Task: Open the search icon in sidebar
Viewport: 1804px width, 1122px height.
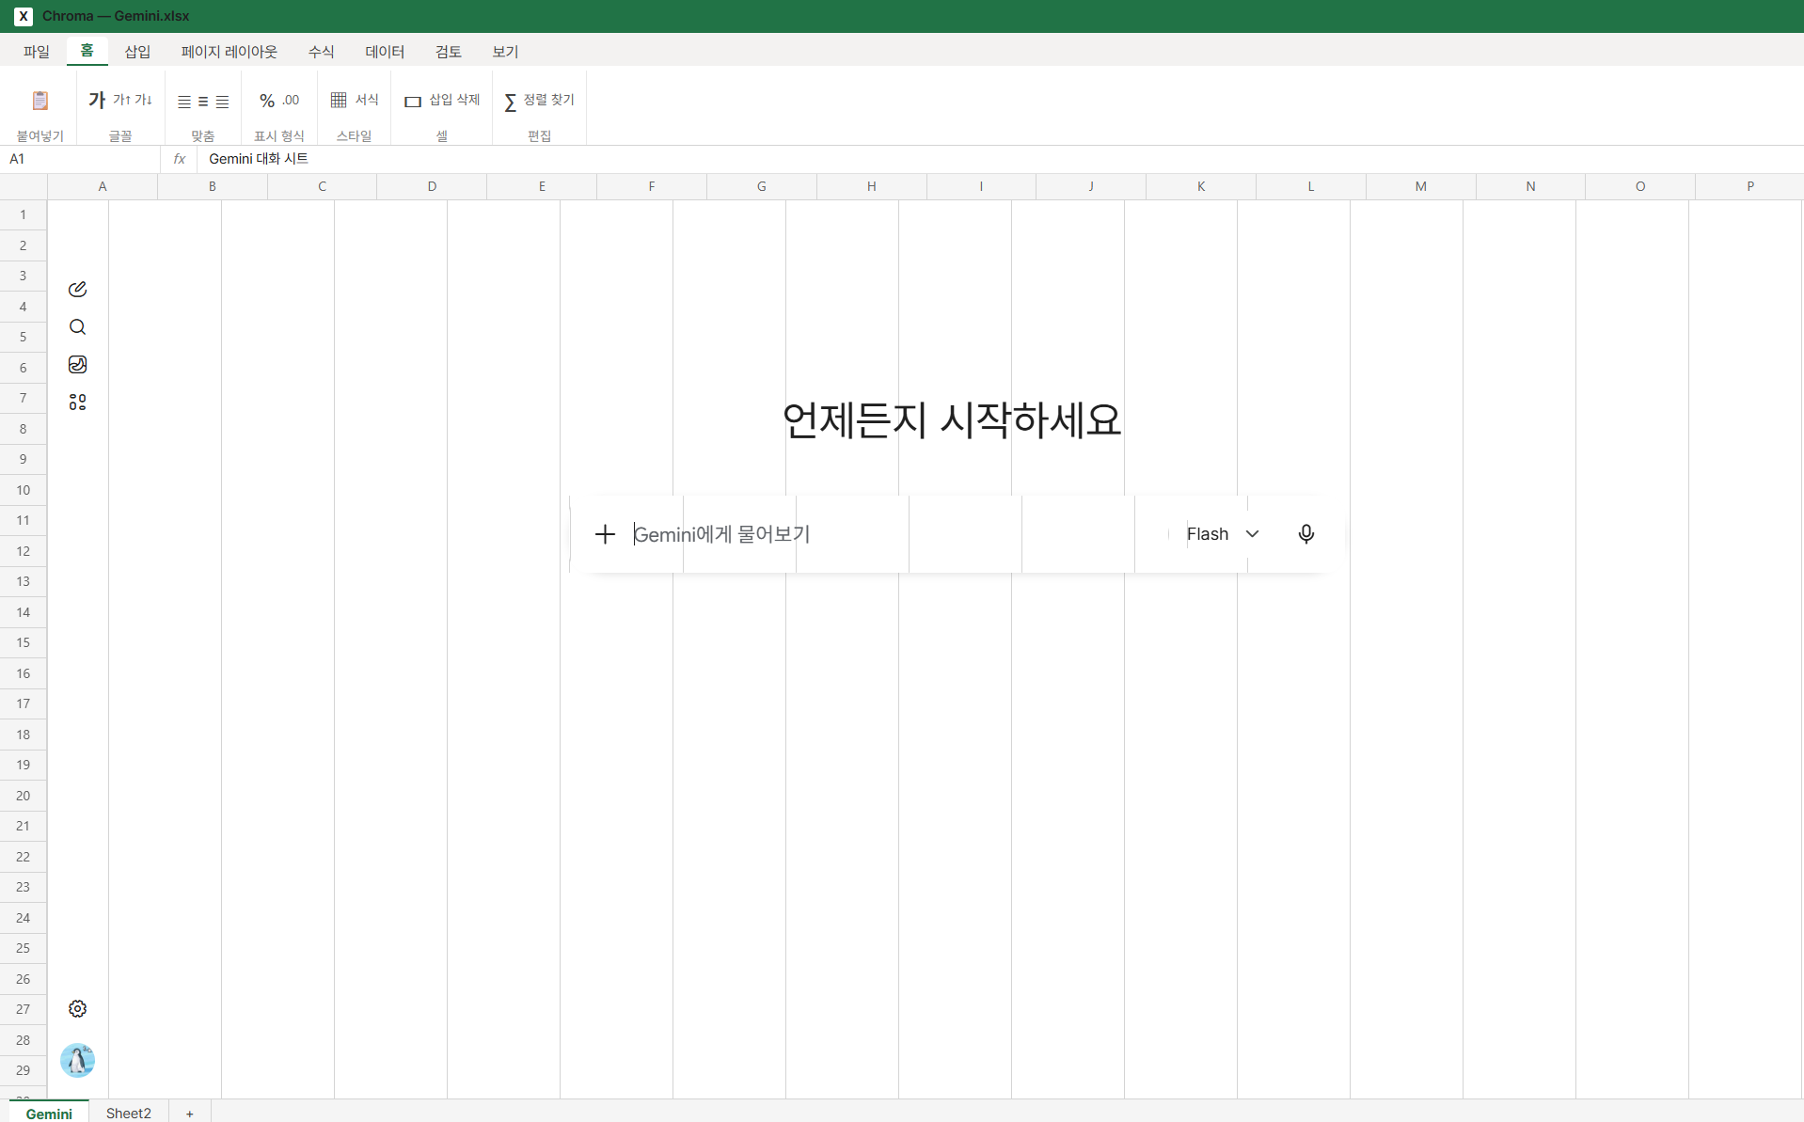Action: (77, 327)
